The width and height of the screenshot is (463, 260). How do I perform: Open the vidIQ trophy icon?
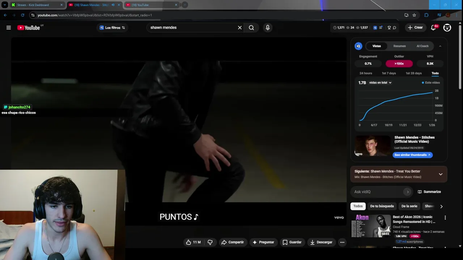pos(389,27)
